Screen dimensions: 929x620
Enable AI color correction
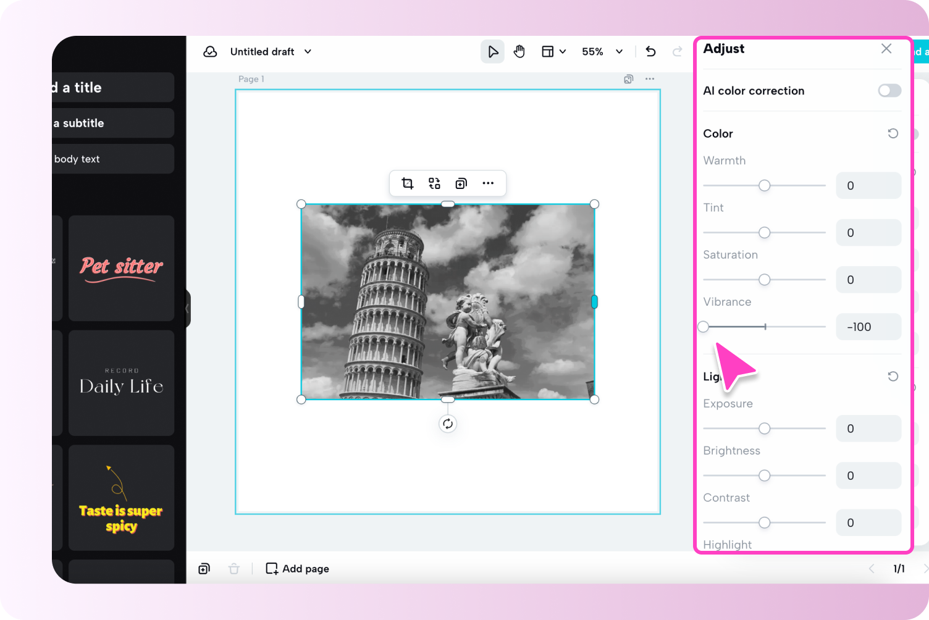tap(889, 90)
